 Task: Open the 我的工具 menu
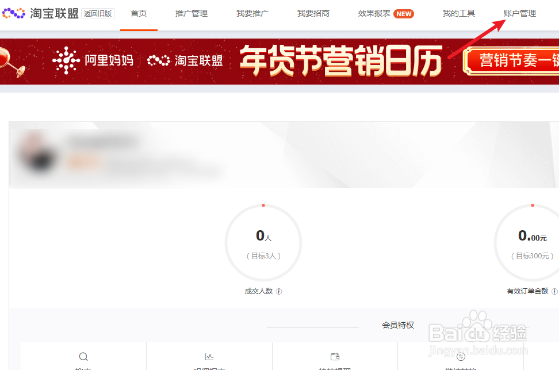[x=458, y=13]
